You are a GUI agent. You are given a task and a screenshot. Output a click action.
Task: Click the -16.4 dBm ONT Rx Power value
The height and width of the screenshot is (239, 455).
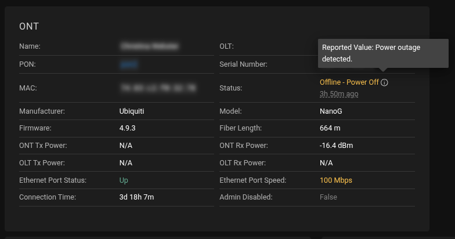(336, 146)
